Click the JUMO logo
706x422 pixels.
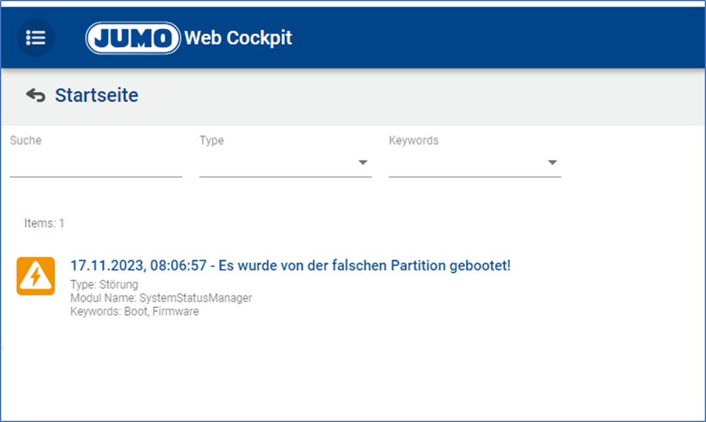[x=133, y=38]
